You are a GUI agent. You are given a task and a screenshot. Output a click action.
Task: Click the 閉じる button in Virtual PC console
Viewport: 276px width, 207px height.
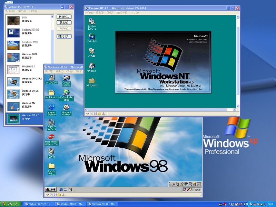(x=64, y=36)
